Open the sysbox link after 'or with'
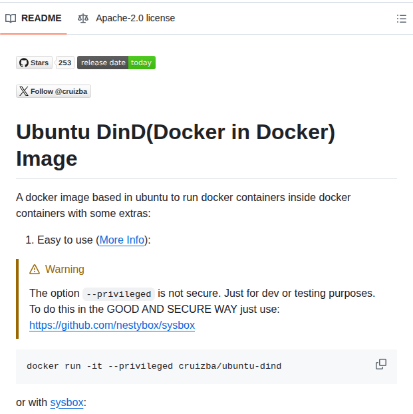Viewport: 413px width, 414px height. [x=67, y=403]
